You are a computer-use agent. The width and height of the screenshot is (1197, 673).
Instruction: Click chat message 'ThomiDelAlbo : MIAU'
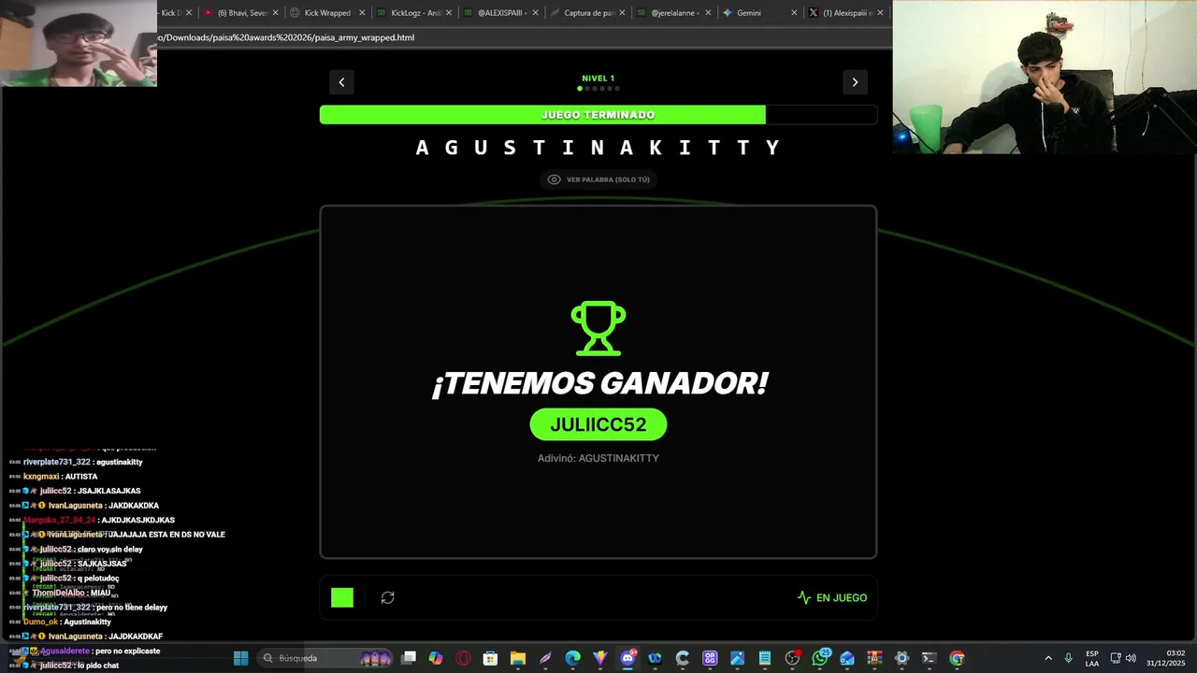tap(71, 593)
